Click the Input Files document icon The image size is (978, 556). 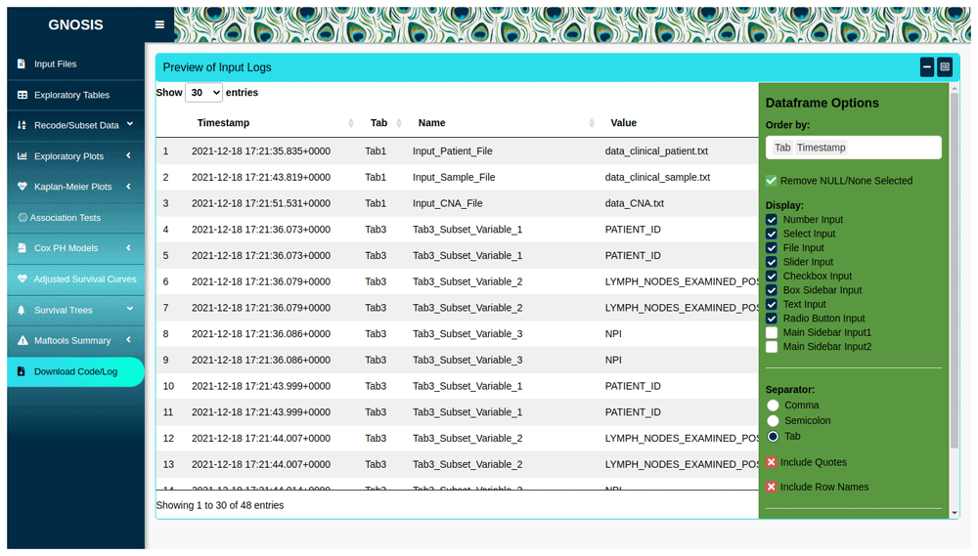pos(22,64)
